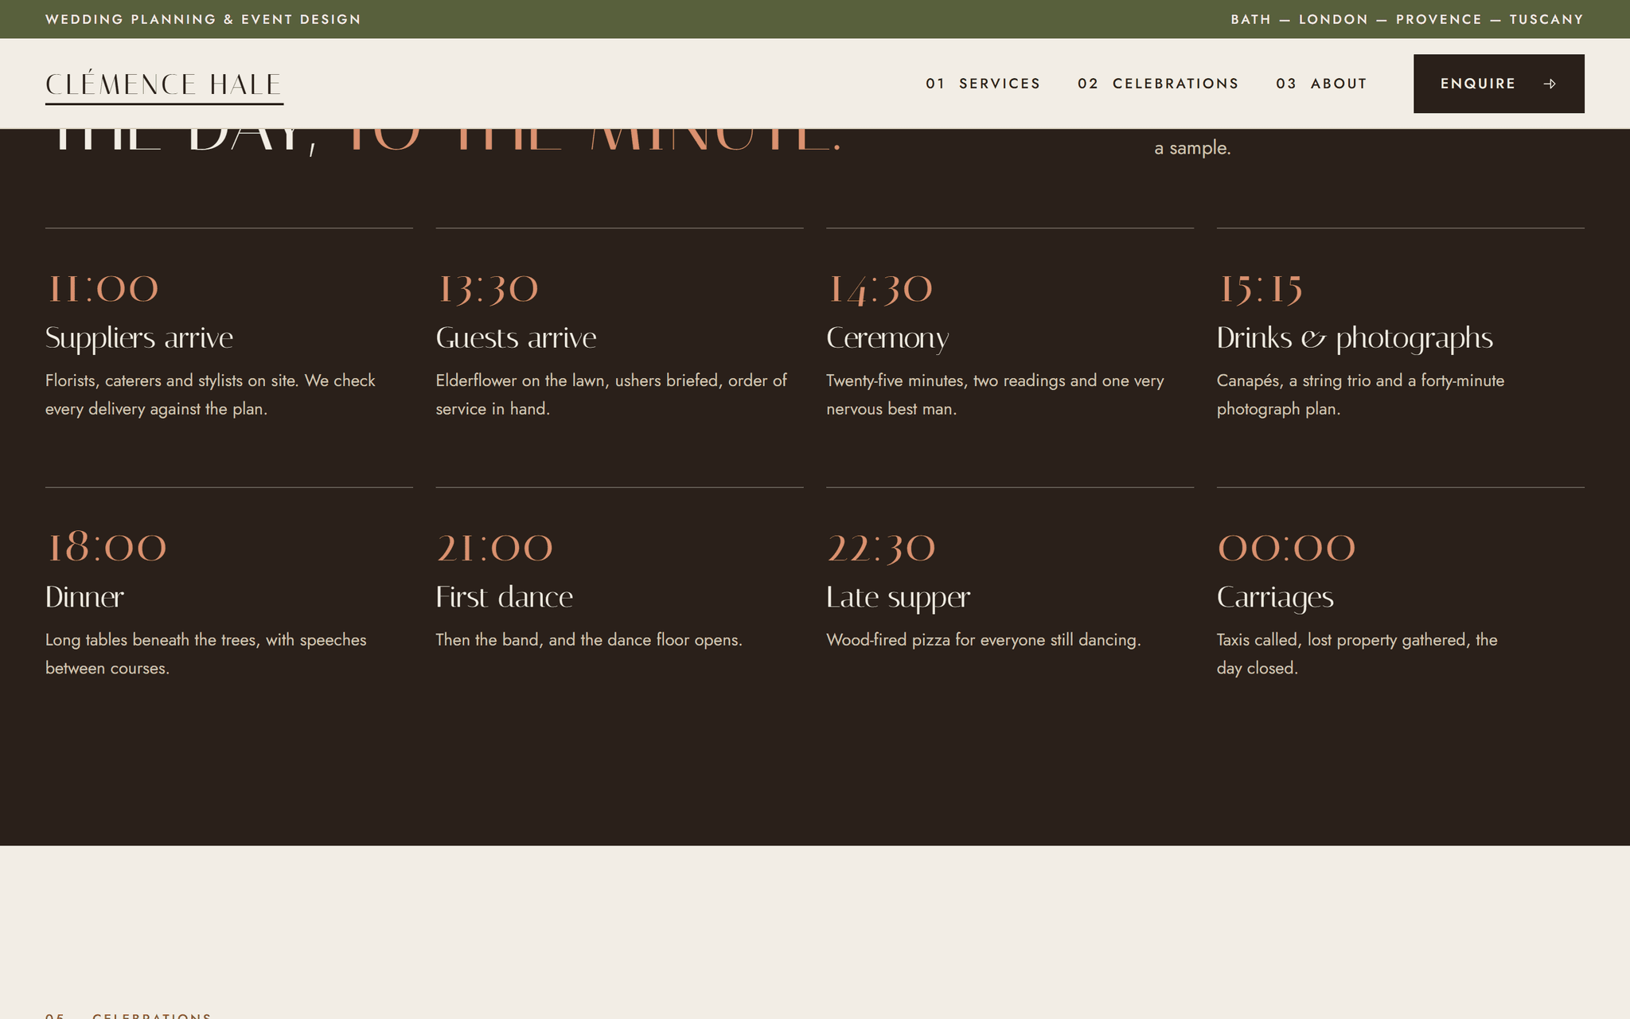This screenshot has height=1019, width=1630.
Task: Select the 22:30 time heading
Action: [881, 548]
